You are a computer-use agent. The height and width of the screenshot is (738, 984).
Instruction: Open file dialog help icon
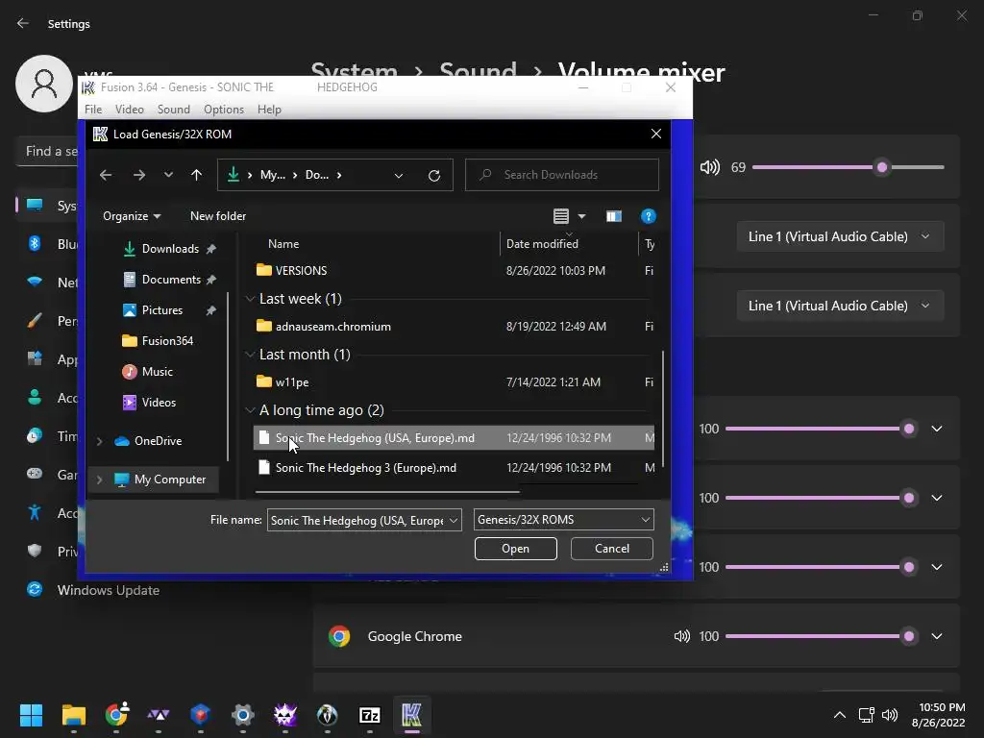point(649,216)
